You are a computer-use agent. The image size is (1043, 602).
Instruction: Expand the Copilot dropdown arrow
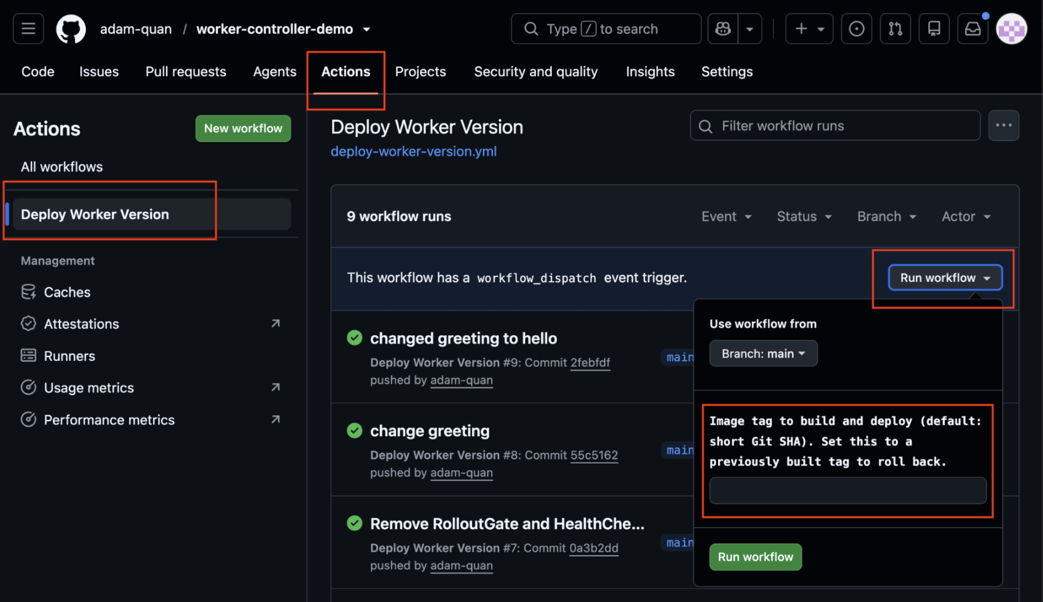[x=750, y=29]
